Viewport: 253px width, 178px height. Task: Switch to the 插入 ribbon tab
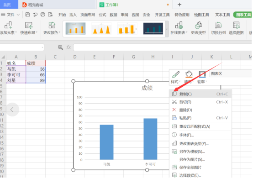click(x=73, y=15)
